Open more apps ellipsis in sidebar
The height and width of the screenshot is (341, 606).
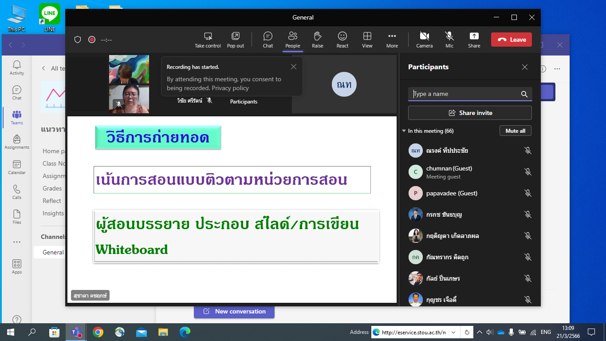(17, 242)
